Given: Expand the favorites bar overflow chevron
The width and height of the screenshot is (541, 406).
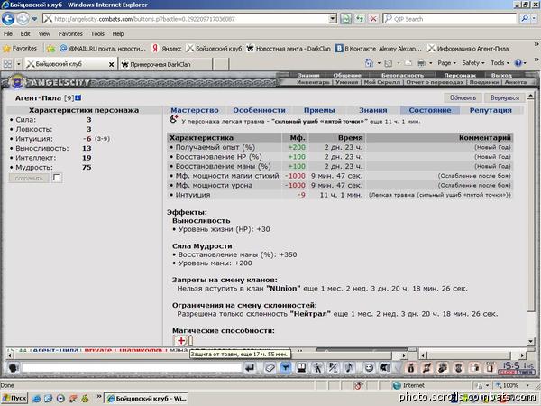Looking at the screenshot, I should pos(536,44).
